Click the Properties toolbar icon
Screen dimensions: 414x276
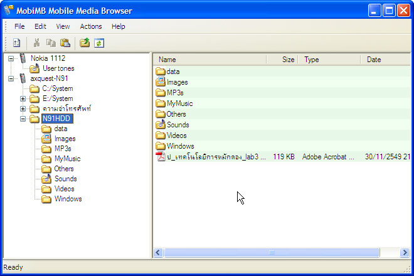coord(17,43)
